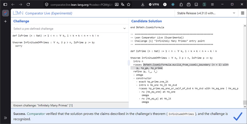Screen dimensions: 247x124
Task: Go back with the browser back arrow
Action: coord(13,4)
